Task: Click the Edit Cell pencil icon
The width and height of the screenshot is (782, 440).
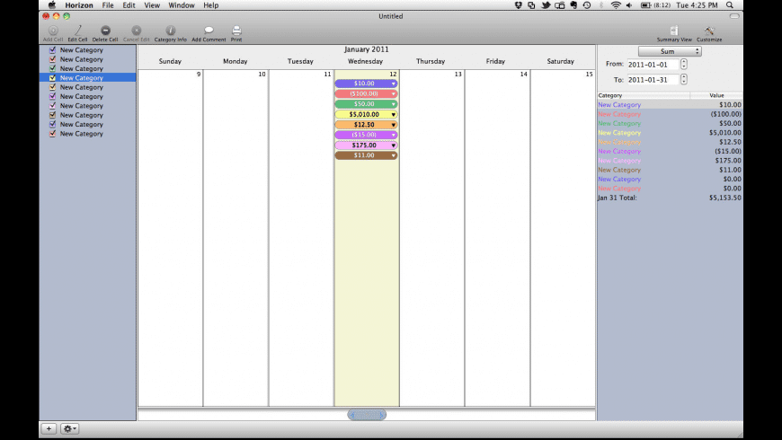Action: pos(77,31)
